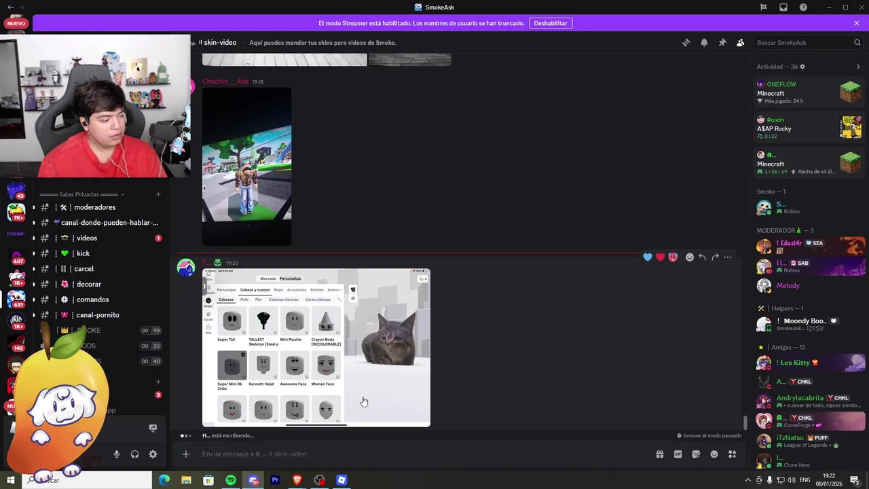
Task: Toggle microphone mute in user panel
Action: (x=117, y=454)
